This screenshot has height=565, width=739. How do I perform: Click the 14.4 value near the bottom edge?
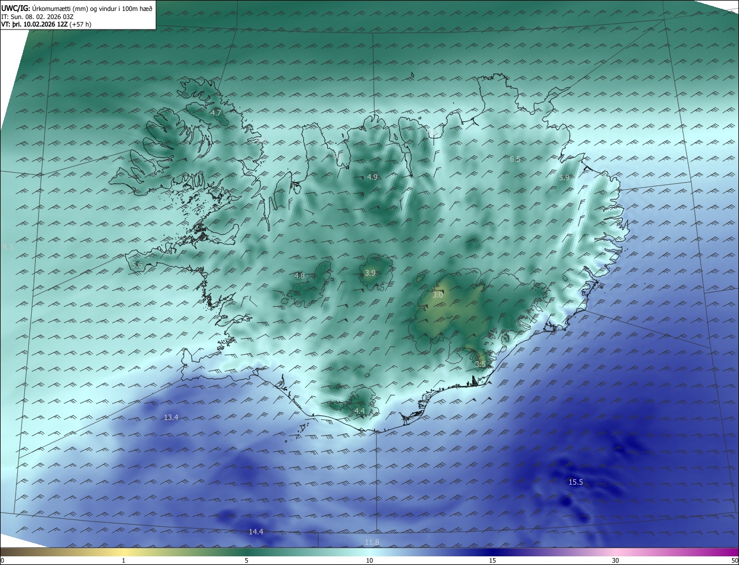(256, 532)
